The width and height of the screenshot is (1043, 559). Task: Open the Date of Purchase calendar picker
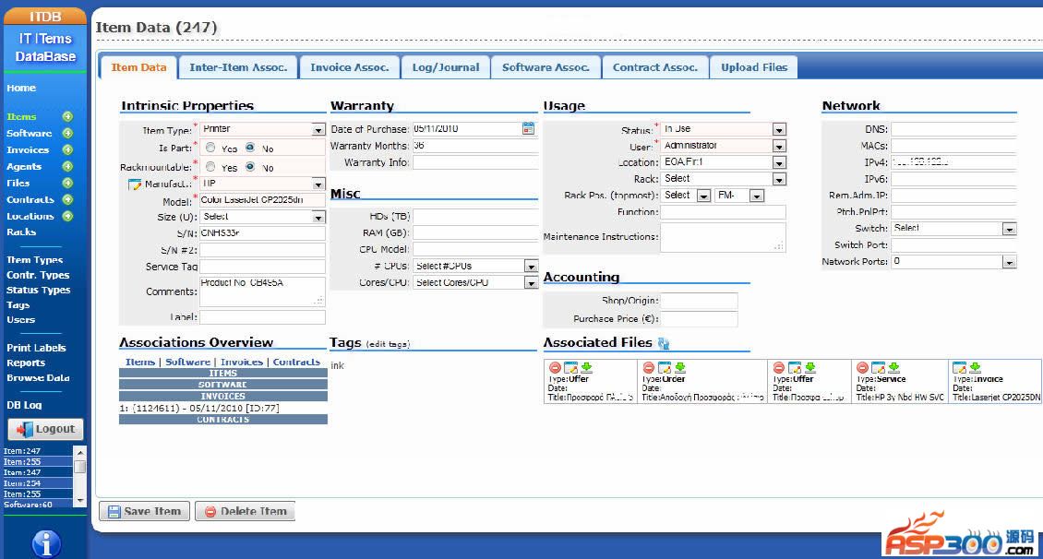[529, 129]
